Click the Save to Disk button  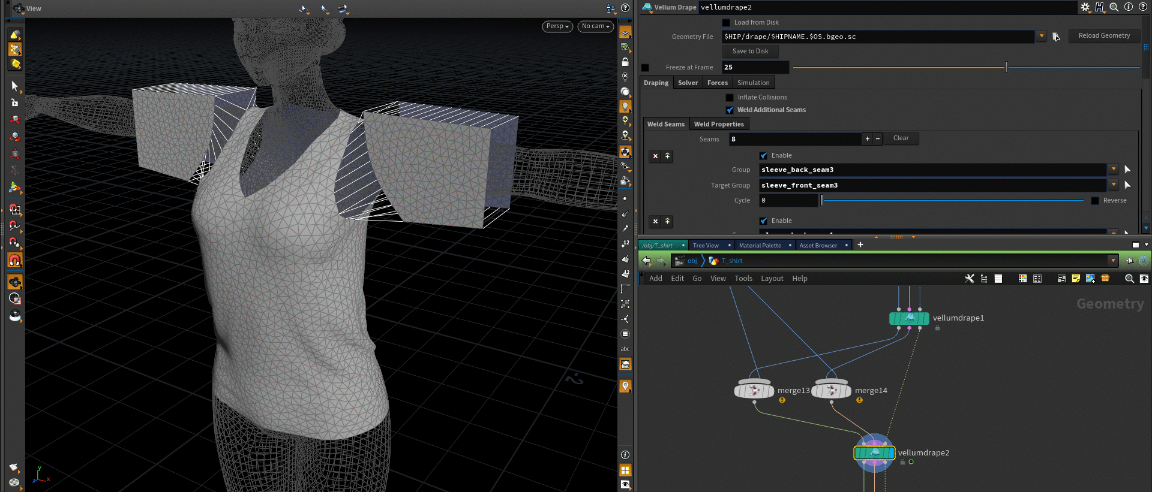(750, 52)
